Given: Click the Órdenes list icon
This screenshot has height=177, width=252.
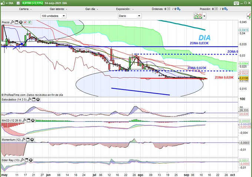Looking at the screenshot, I should pyautogui.click(x=169, y=9).
